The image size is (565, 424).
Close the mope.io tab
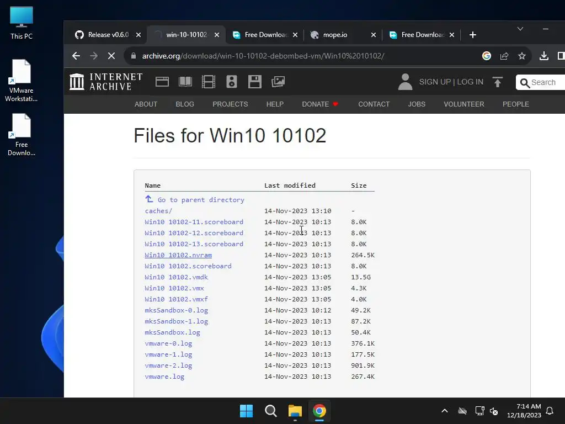pyautogui.click(x=374, y=35)
